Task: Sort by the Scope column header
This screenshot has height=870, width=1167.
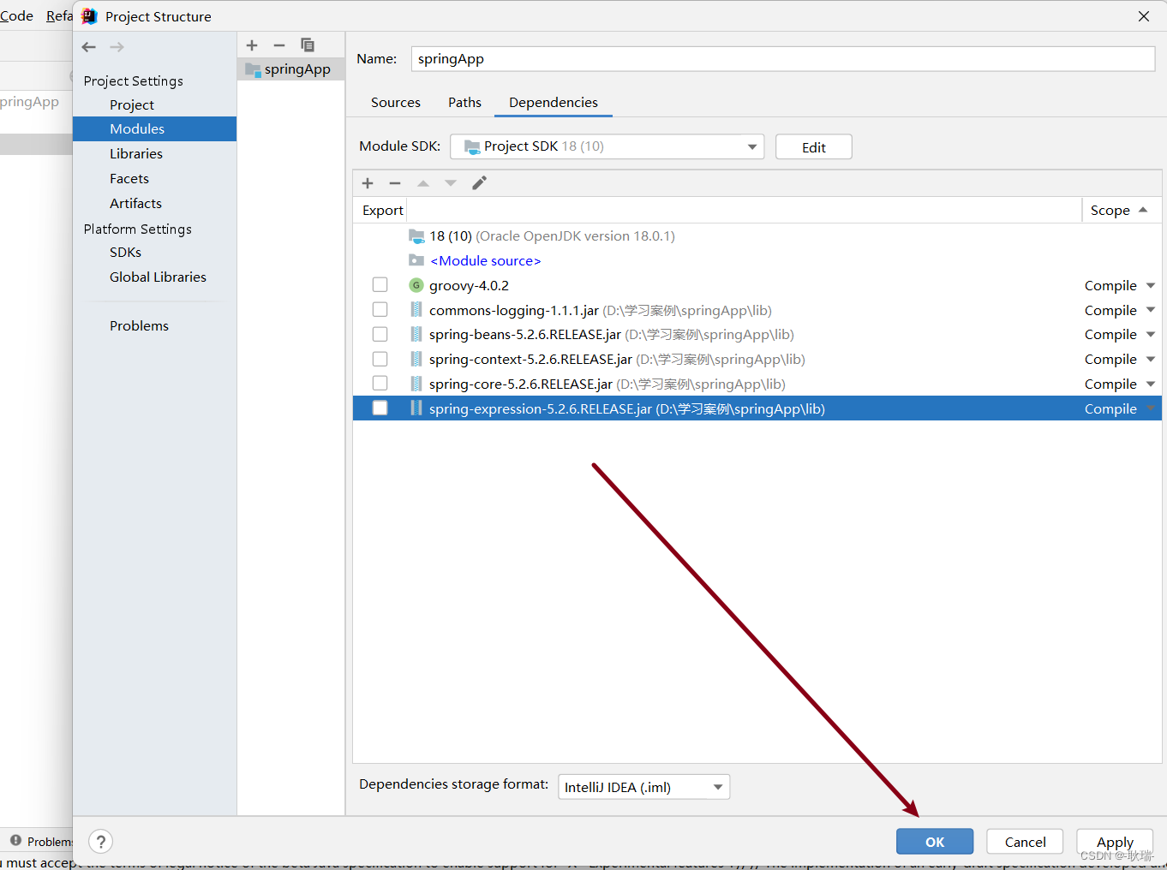Action: (1122, 210)
